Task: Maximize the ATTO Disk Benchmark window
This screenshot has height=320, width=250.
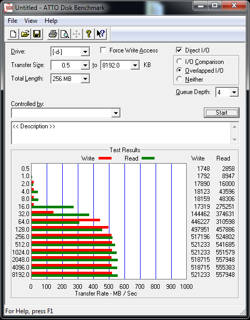Action: click(215, 6)
